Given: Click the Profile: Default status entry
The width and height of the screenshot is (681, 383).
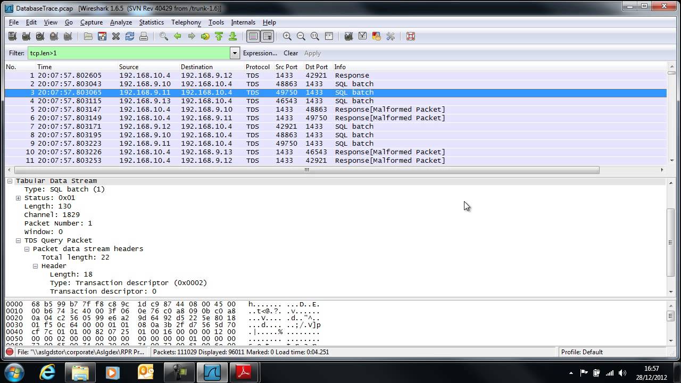Looking at the screenshot, I should 582,352.
